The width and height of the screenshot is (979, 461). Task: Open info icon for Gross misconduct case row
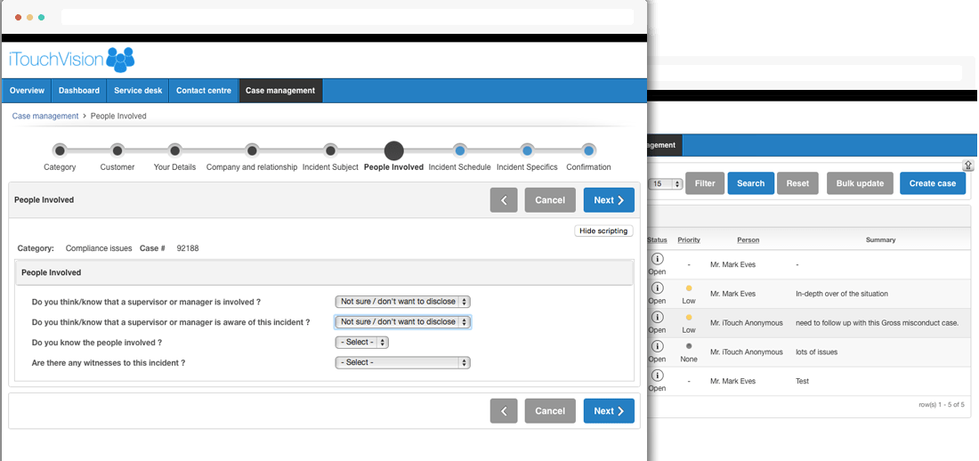(x=658, y=318)
